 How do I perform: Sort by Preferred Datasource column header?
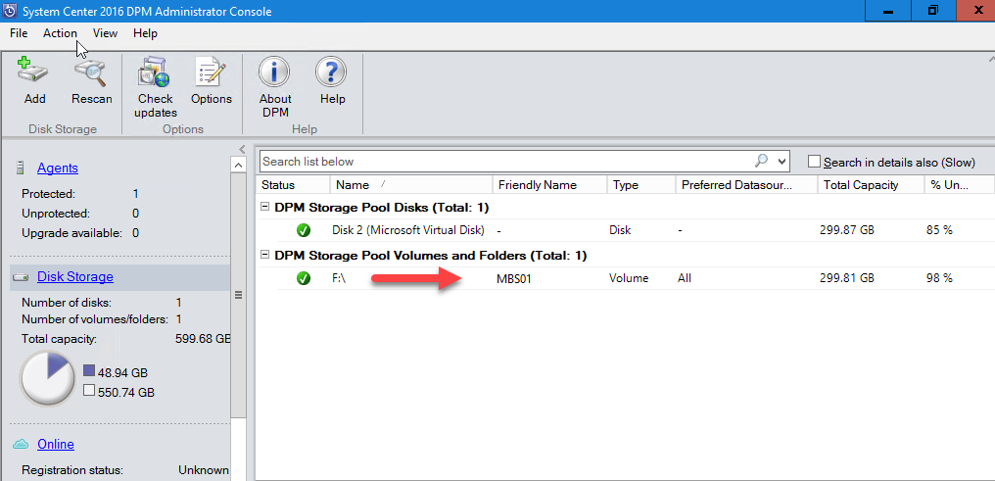coord(746,185)
